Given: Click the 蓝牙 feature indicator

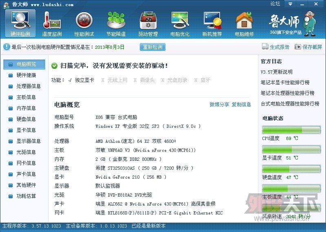Looking at the screenshot, I should (x=202, y=80).
